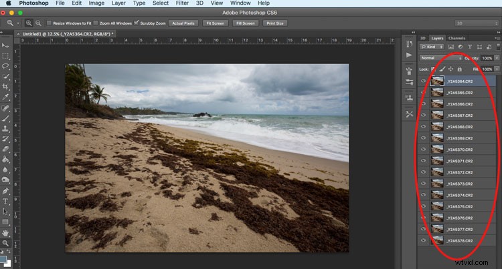Hide layer _Y2A5367.CR2 with eye icon
The width and height of the screenshot is (502, 269).
tap(423, 115)
